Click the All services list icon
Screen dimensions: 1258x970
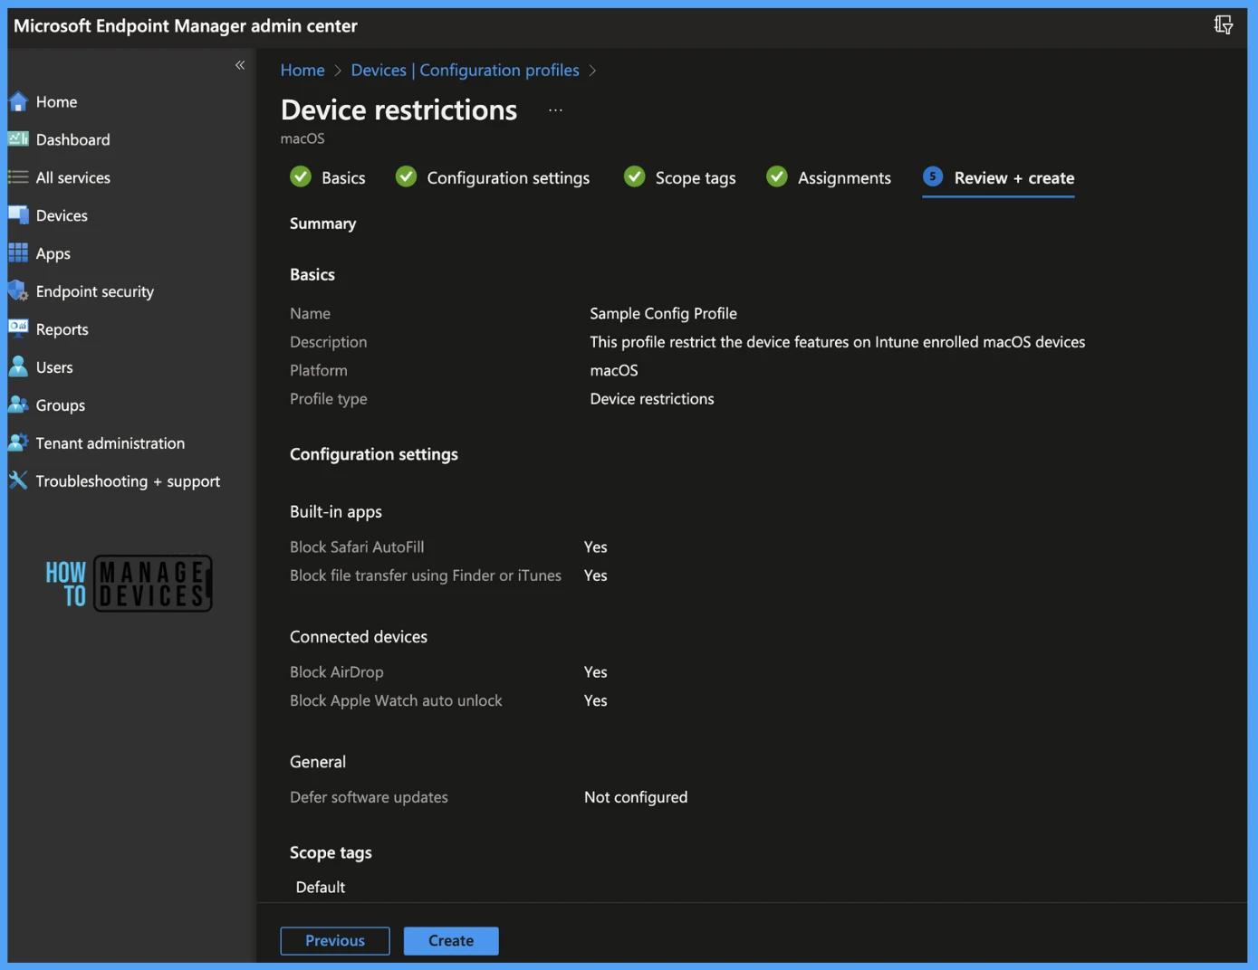point(18,177)
